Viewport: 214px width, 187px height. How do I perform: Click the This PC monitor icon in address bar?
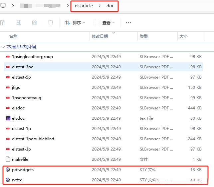pos(3,6)
